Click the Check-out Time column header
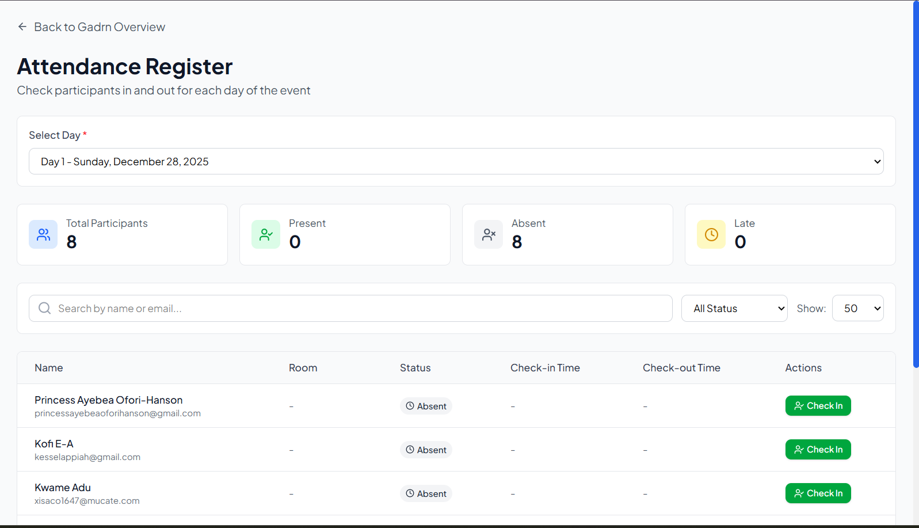The width and height of the screenshot is (919, 528). coord(681,368)
